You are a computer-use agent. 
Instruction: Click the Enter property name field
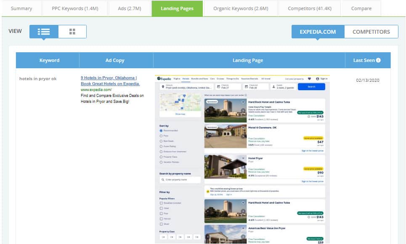pos(180,180)
